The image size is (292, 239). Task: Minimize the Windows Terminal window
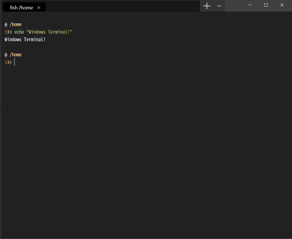click(x=250, y=5)
